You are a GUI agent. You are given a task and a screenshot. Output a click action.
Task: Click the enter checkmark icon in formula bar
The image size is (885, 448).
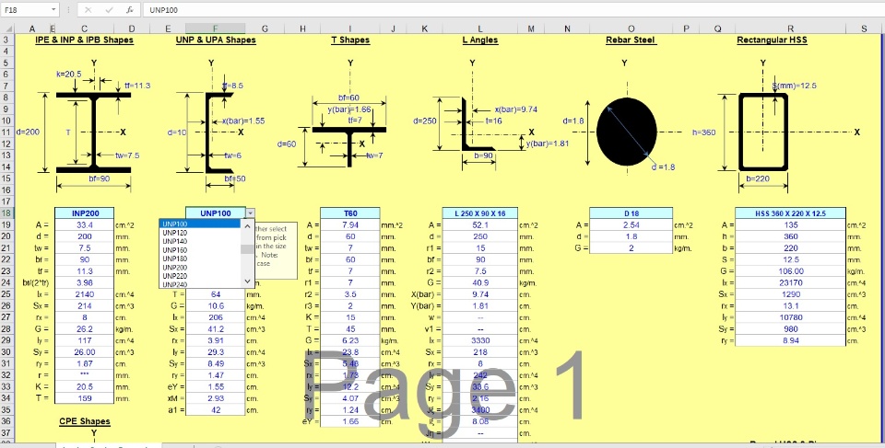point(109,9)
